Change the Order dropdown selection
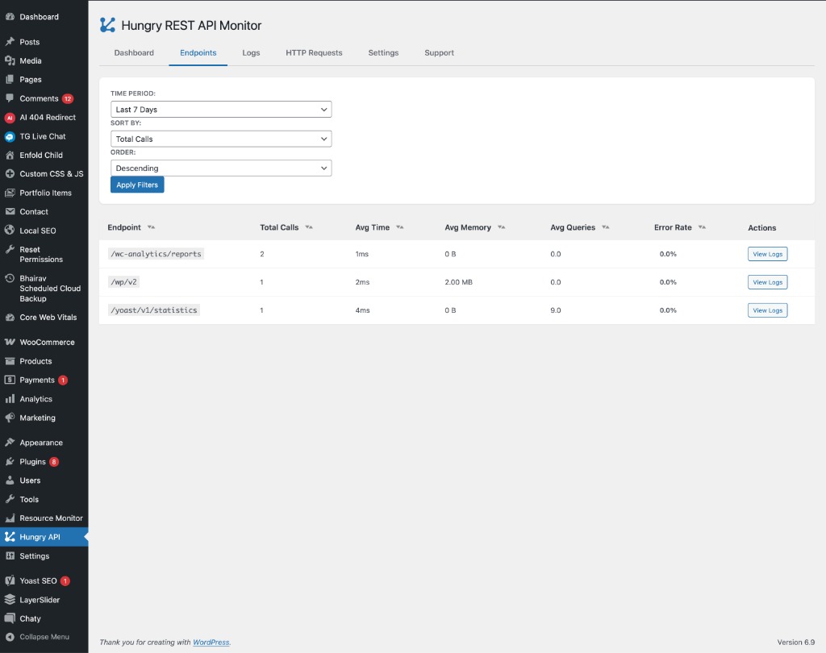The width and height of the screenshot is (826, 653). tap(221, 168)
